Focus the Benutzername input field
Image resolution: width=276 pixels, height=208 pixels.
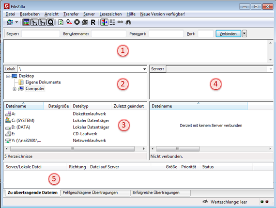(108, 33)
